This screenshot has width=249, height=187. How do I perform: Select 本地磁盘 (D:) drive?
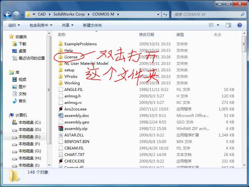[26, 130]
